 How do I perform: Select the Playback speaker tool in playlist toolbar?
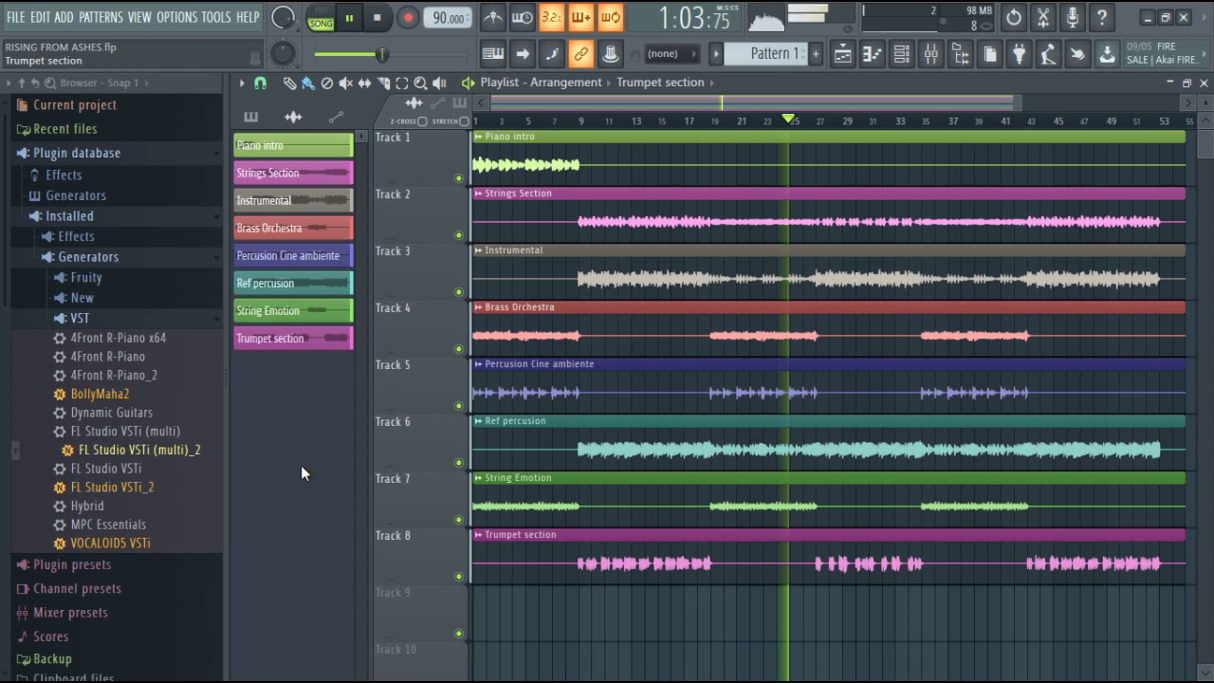[x=439, y=83]
